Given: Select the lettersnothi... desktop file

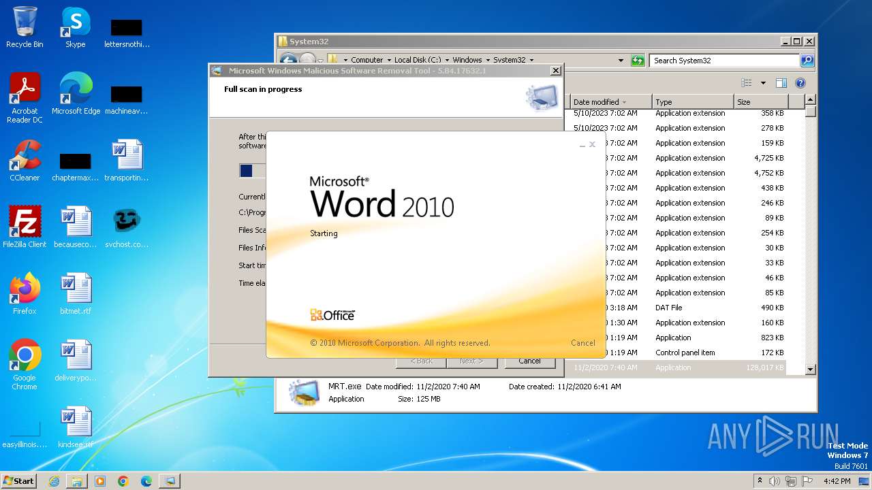Looking at the screenshot, I should [127, 31].
